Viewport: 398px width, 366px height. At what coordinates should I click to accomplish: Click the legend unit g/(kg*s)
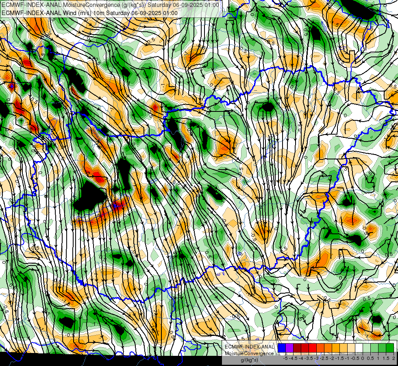click(250, 360)
